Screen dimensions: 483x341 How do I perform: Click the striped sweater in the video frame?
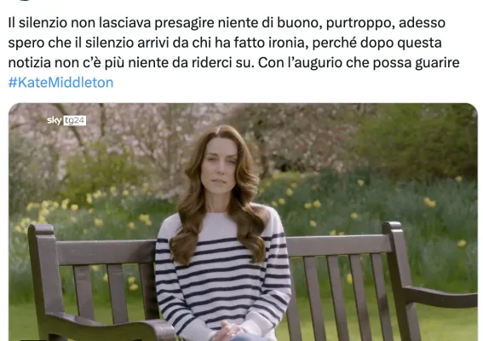point(223,275)
